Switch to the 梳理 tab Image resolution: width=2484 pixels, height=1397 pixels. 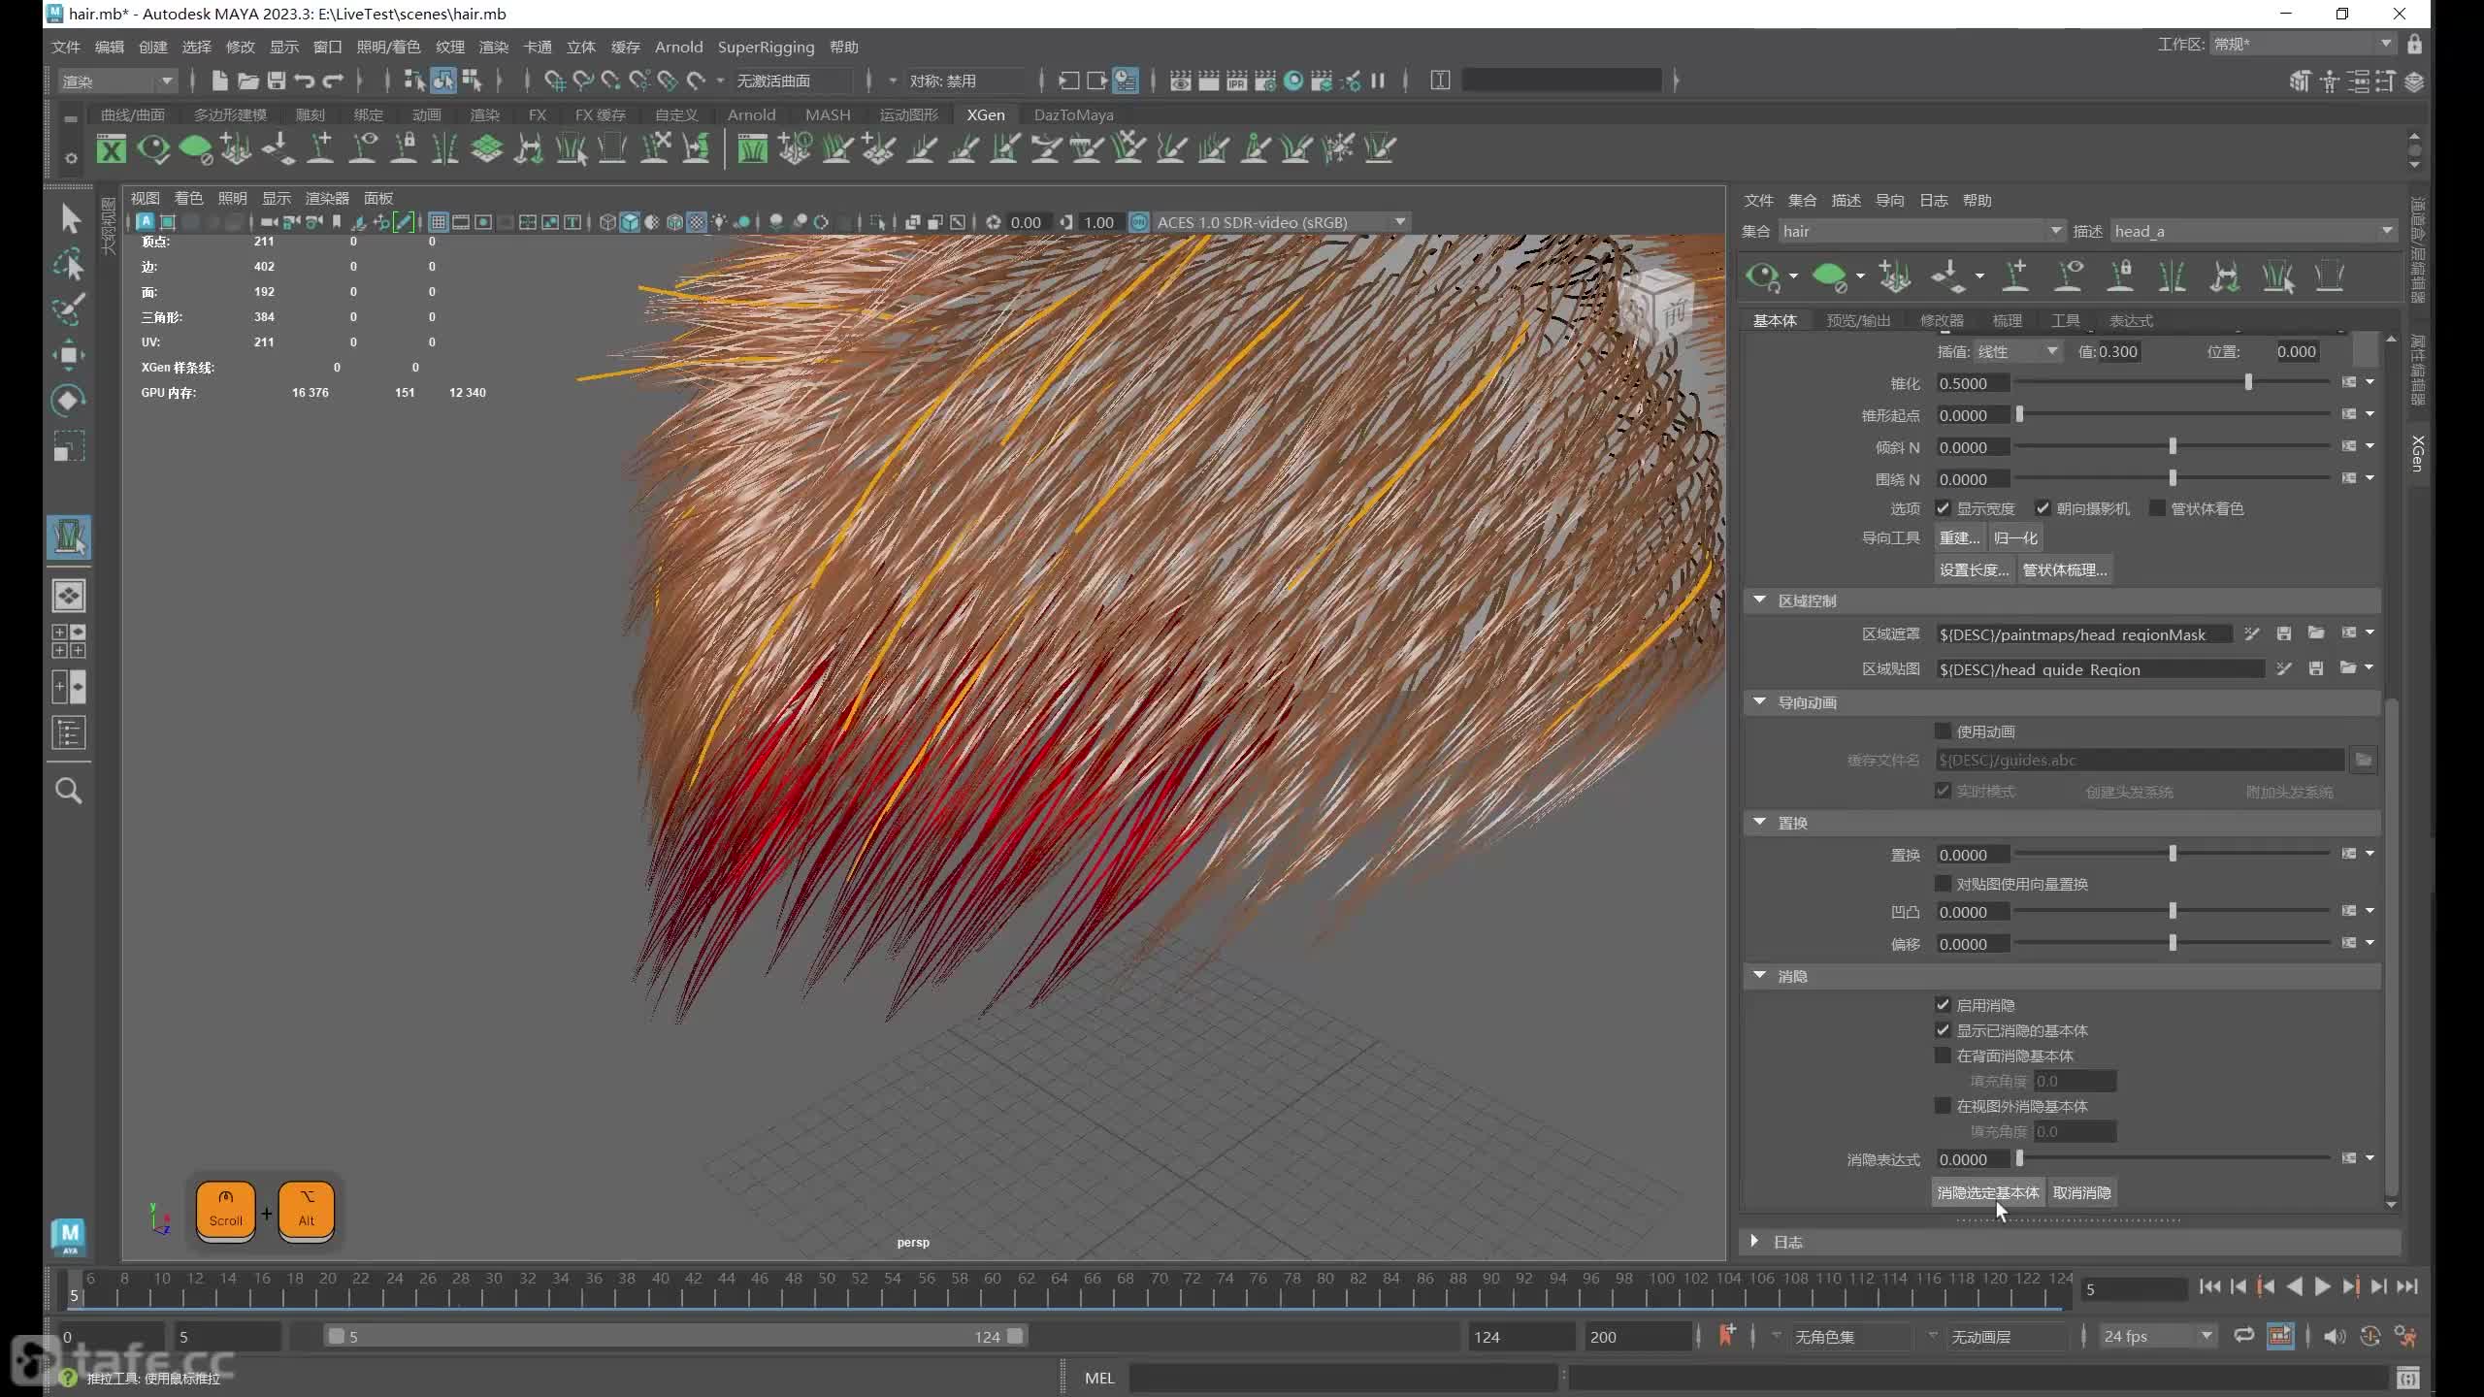(2007, 320)
